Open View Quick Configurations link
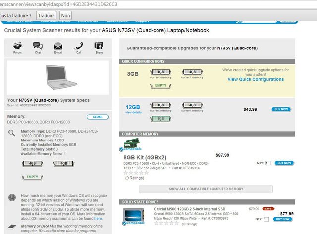The width and height of the screenshot is (317, 234). 256,79
